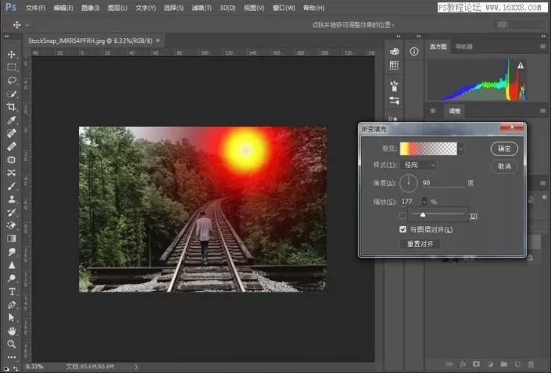
Task: Tick the checkbox left of the scale slider
Action: click(403, 215)
